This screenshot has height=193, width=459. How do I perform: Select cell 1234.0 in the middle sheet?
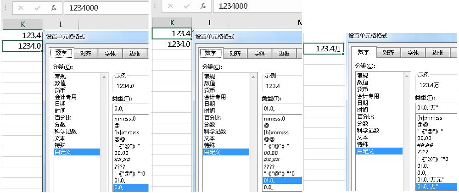[172, 44]
